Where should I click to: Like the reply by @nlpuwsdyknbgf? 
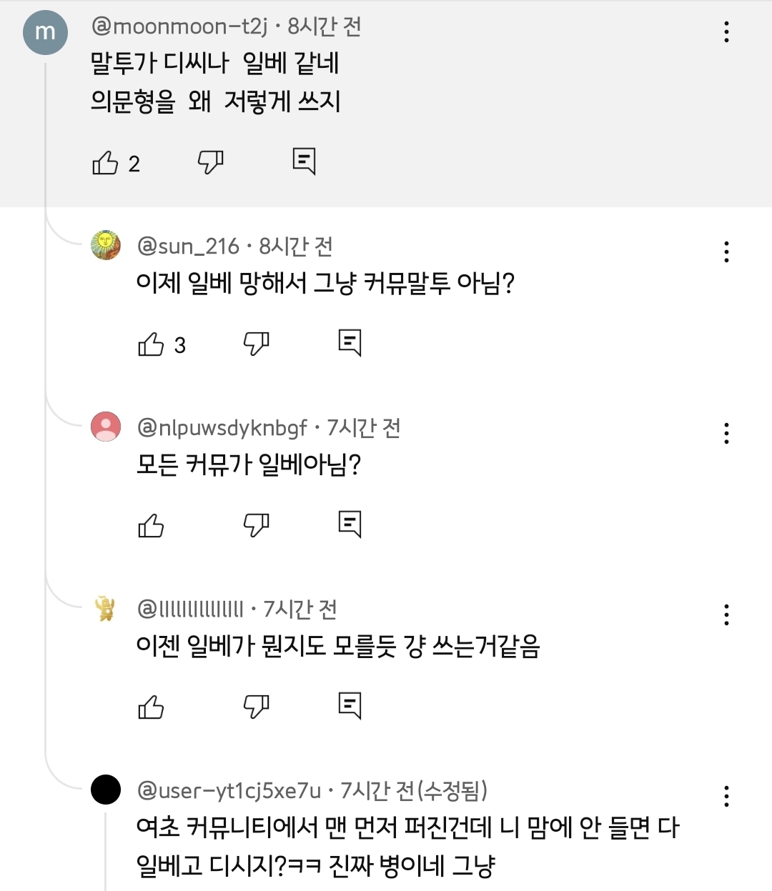(151, 526)
